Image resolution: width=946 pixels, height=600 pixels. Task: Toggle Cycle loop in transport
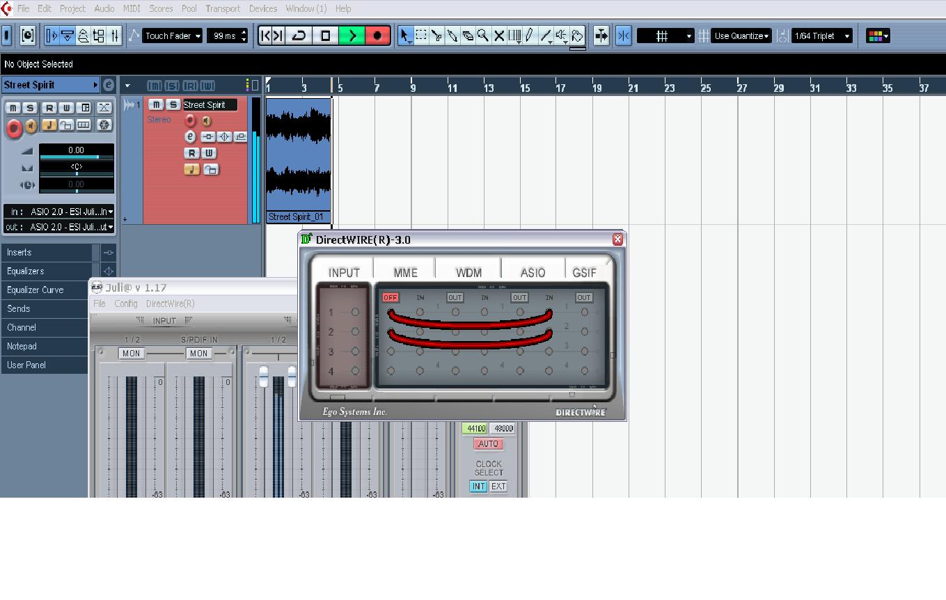point(299,35)
